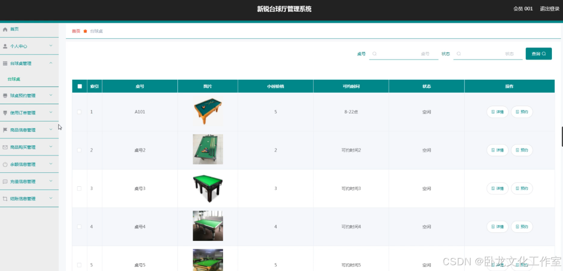Click 首页 link in the breadcrumb

click(x=76, y=31)
